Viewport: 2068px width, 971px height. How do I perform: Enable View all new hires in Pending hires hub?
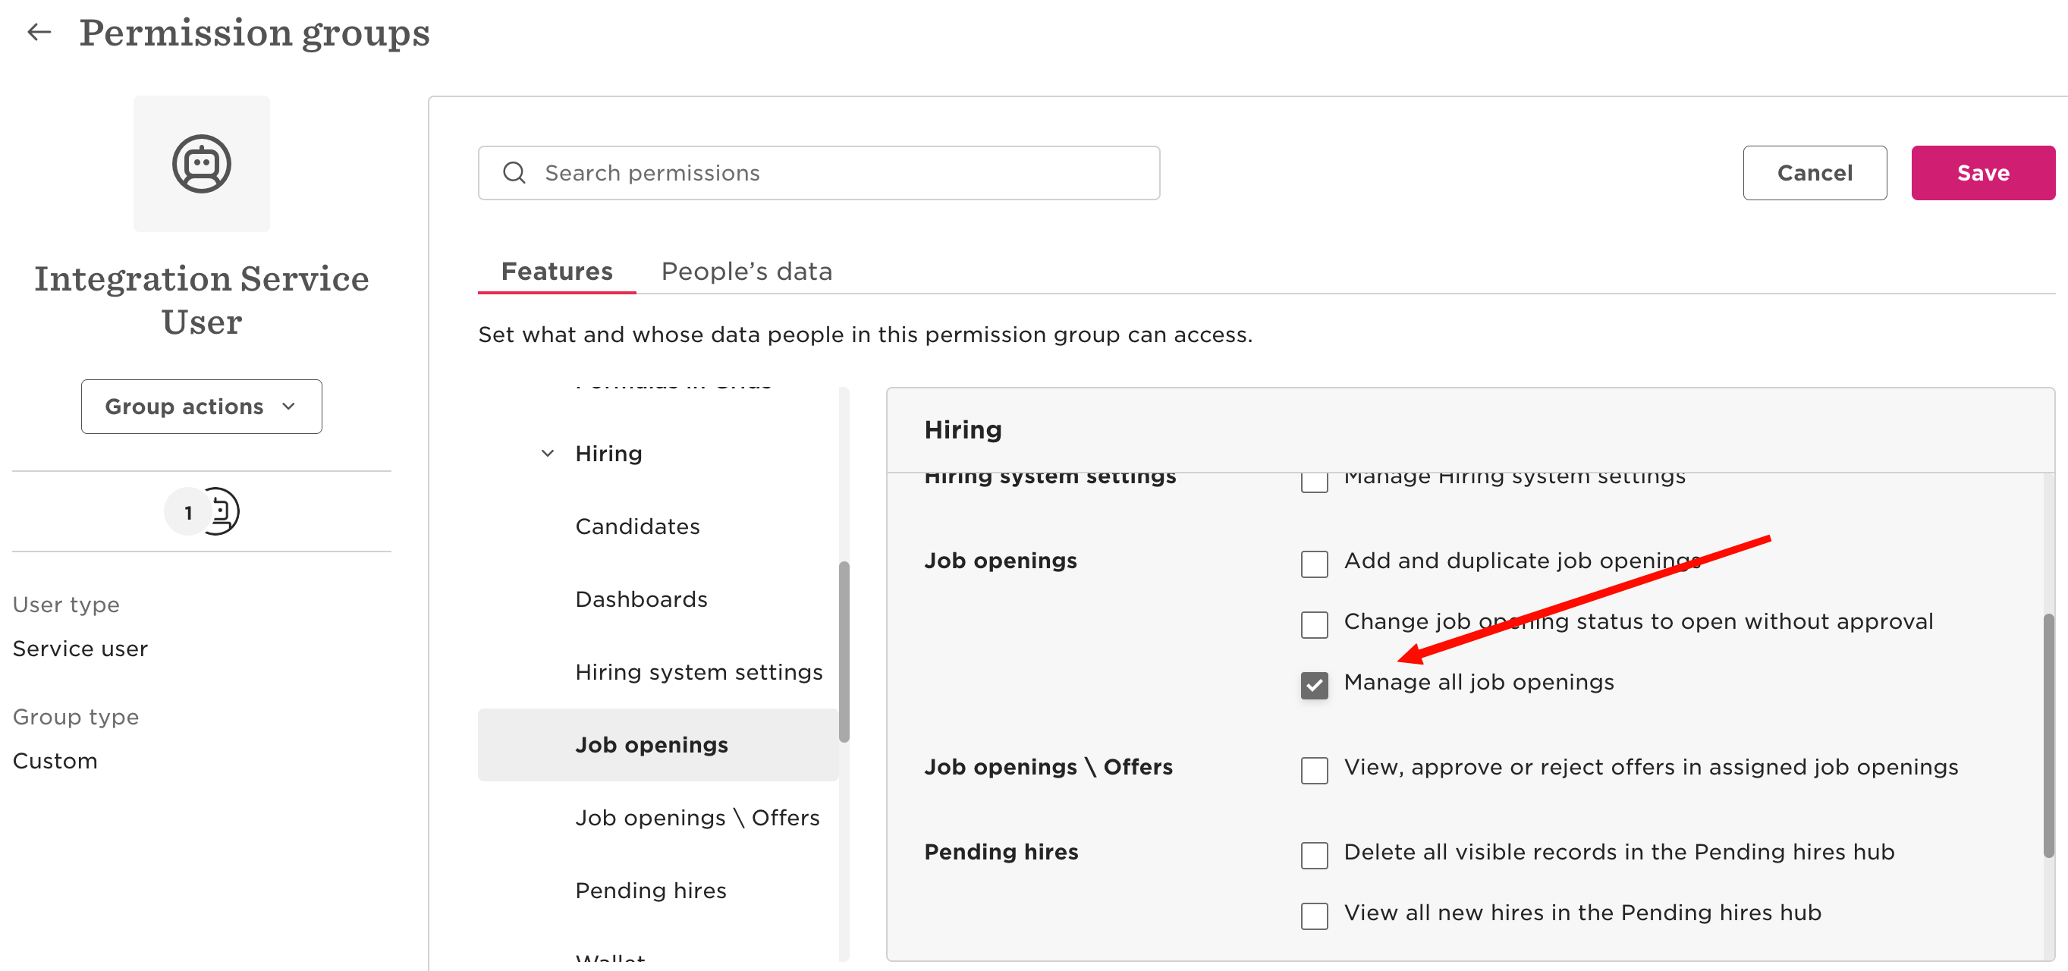point(1314,916)
